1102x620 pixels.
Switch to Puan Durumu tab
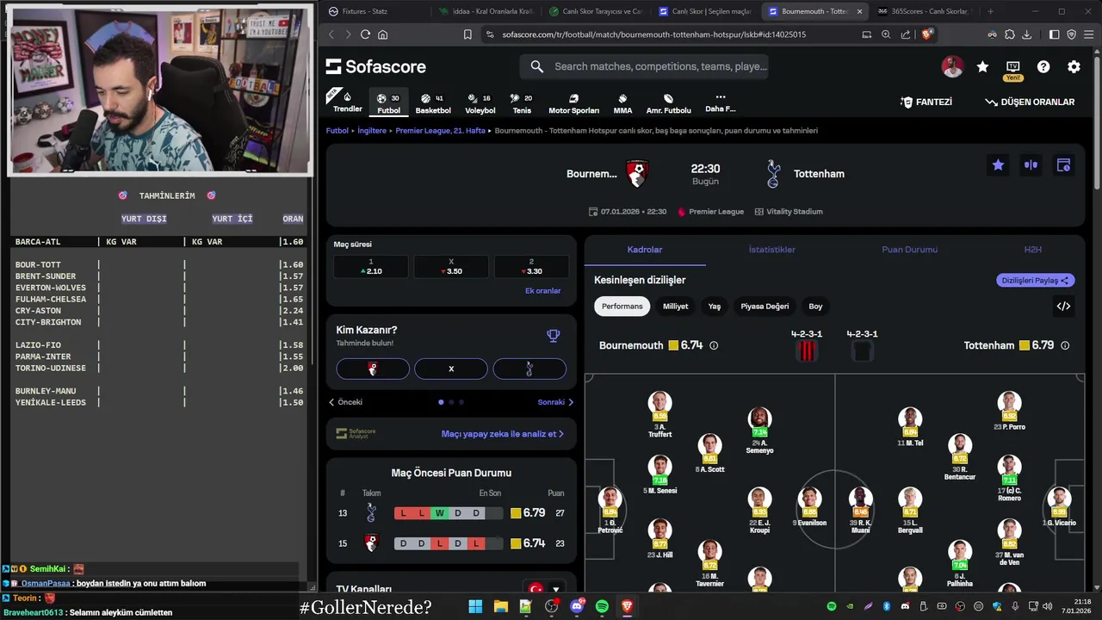click(x=909, y=250)
